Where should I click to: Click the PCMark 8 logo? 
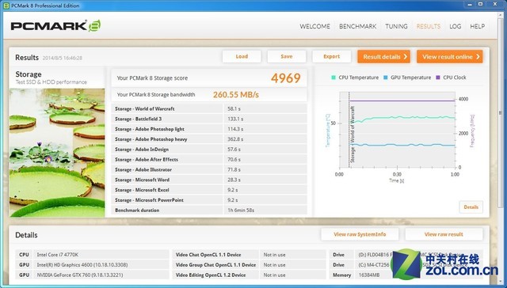[55, 26]
